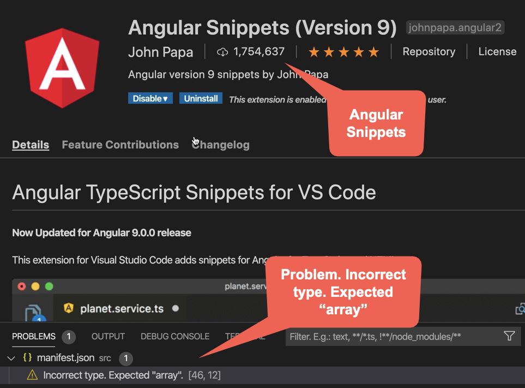This screenshot has width=525, height=388.
Task: Click the unsaved dot beside planet.service.ts
Action: point(176,308)
